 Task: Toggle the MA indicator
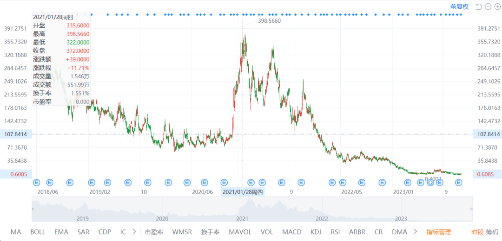pyautogui.click(x=16, y=232)
